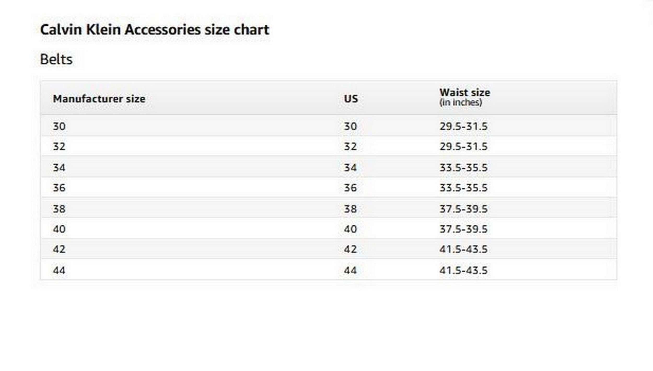Select manufacturer size 44 cell
The height and width of the screenshot is (371, 653).
tap(59, 270)
